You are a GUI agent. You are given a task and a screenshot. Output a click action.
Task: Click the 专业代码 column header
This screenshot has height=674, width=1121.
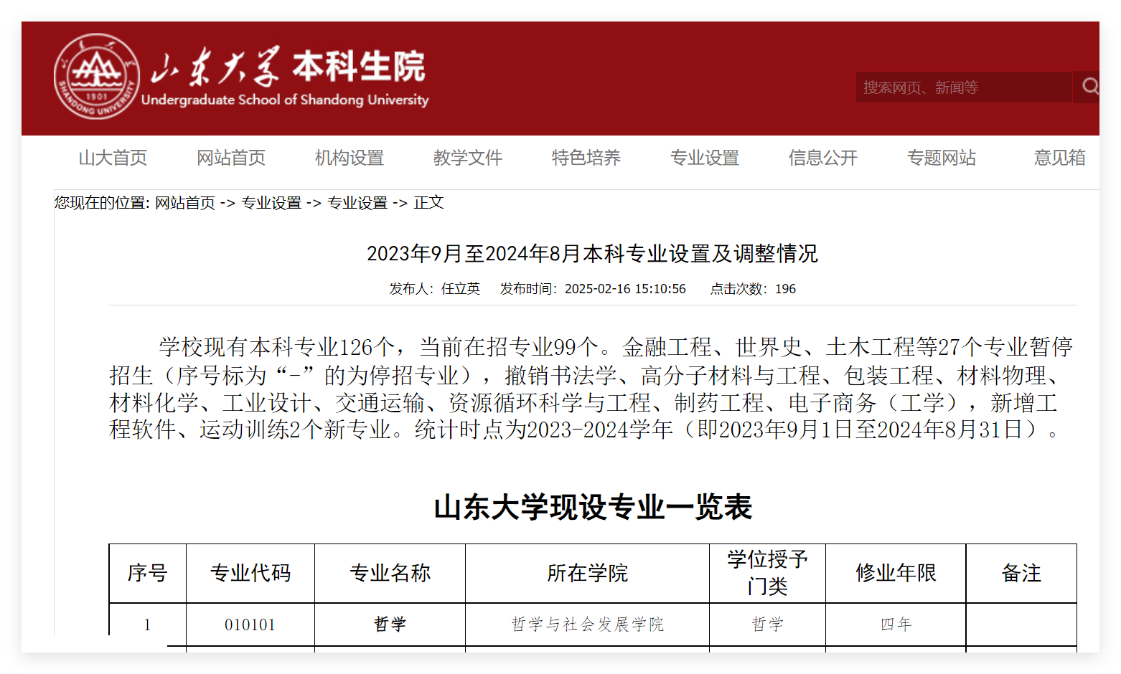click(250, 573)
